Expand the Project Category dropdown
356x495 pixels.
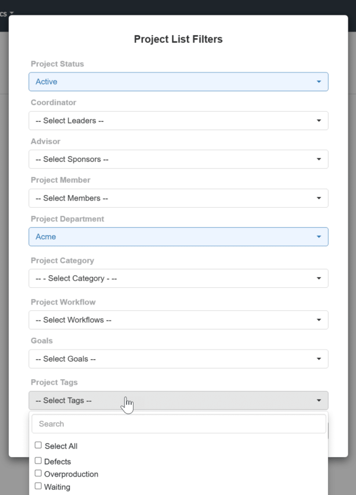pyautogui.click(x=178, y=278)
